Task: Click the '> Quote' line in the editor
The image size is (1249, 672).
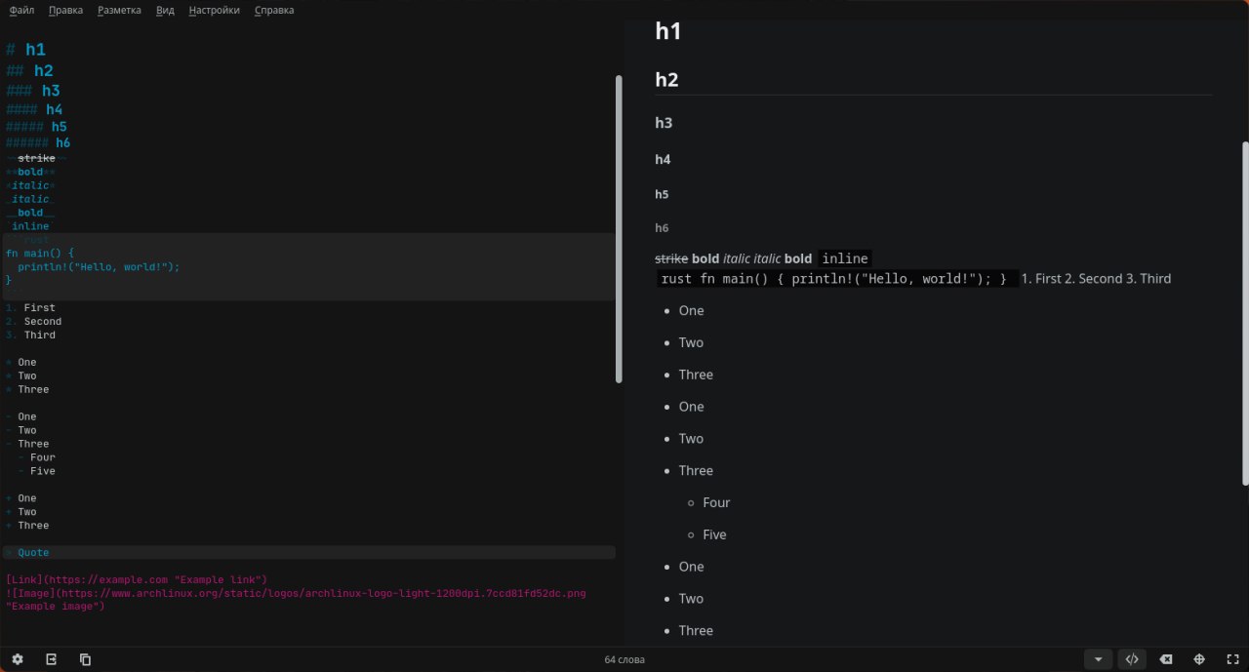Action: click(27, 553)
